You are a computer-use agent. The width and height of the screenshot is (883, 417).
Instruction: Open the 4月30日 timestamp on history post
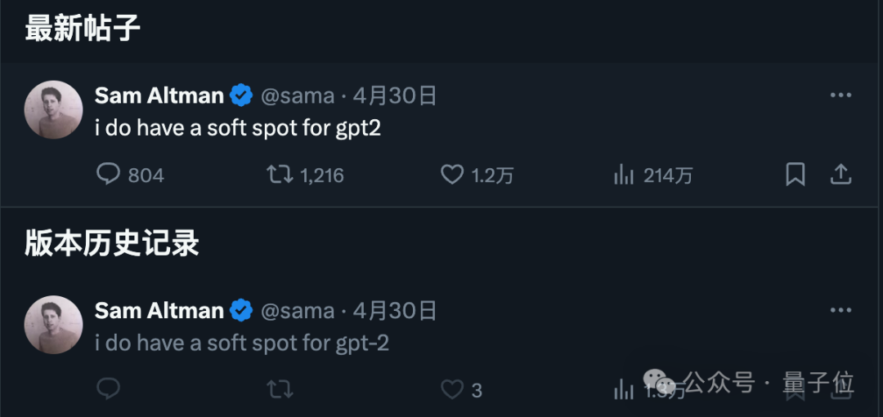point(395,310)
